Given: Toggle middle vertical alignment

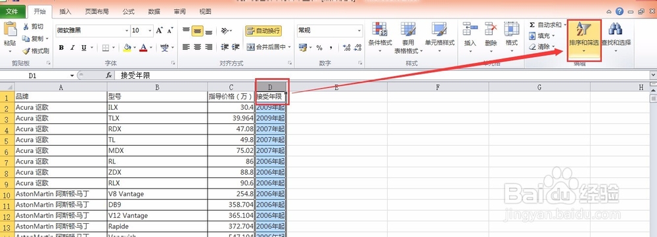Looking at the screenshot, I should [198, 31].
